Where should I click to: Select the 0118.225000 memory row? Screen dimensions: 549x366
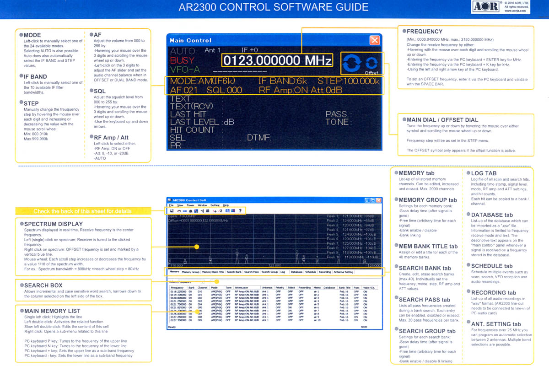coord(270,291)
